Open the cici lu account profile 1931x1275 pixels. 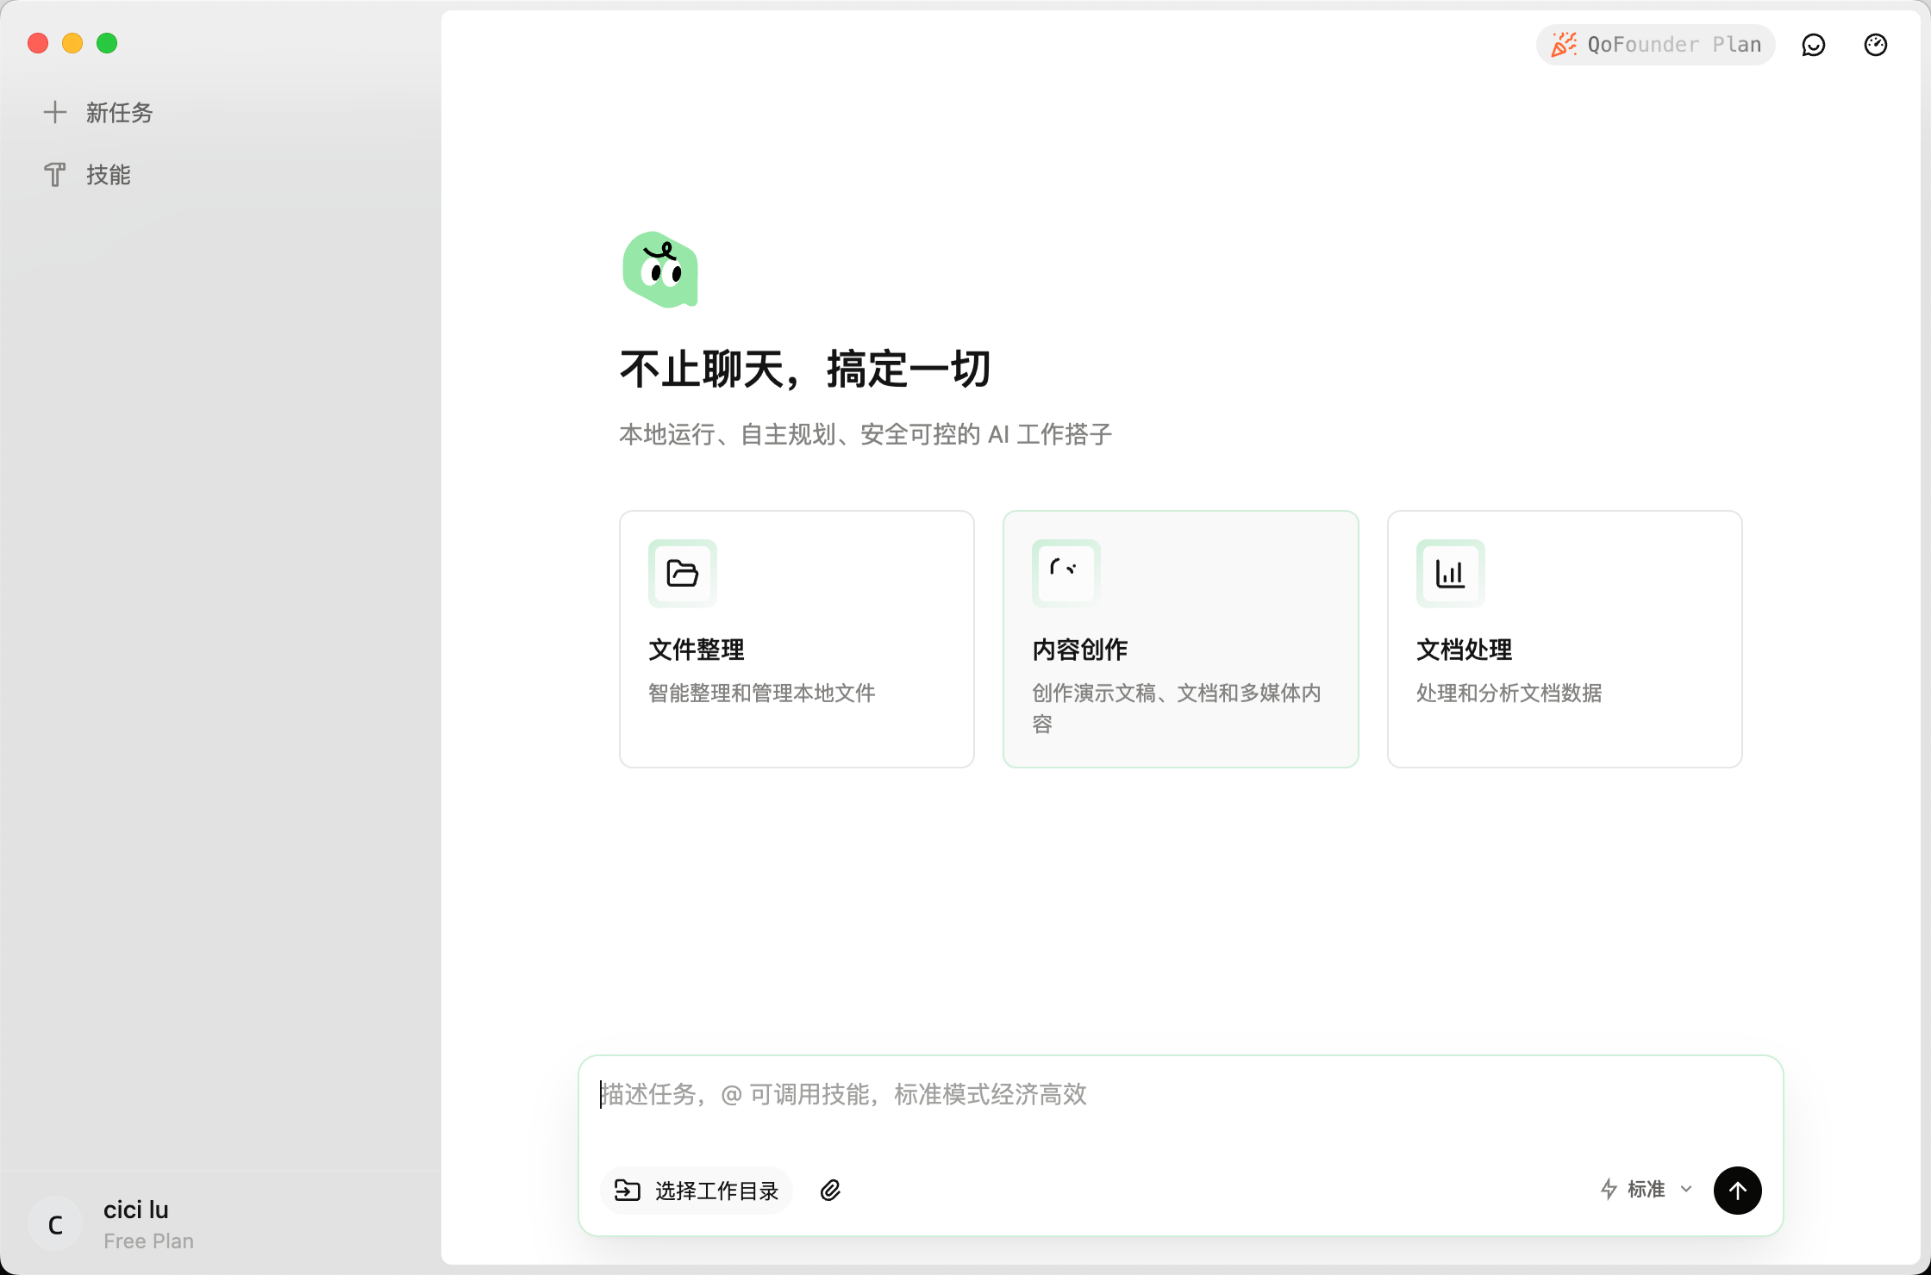click(x=136, y=1210)
